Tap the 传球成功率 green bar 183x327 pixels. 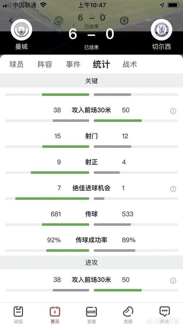coord(68,250)
